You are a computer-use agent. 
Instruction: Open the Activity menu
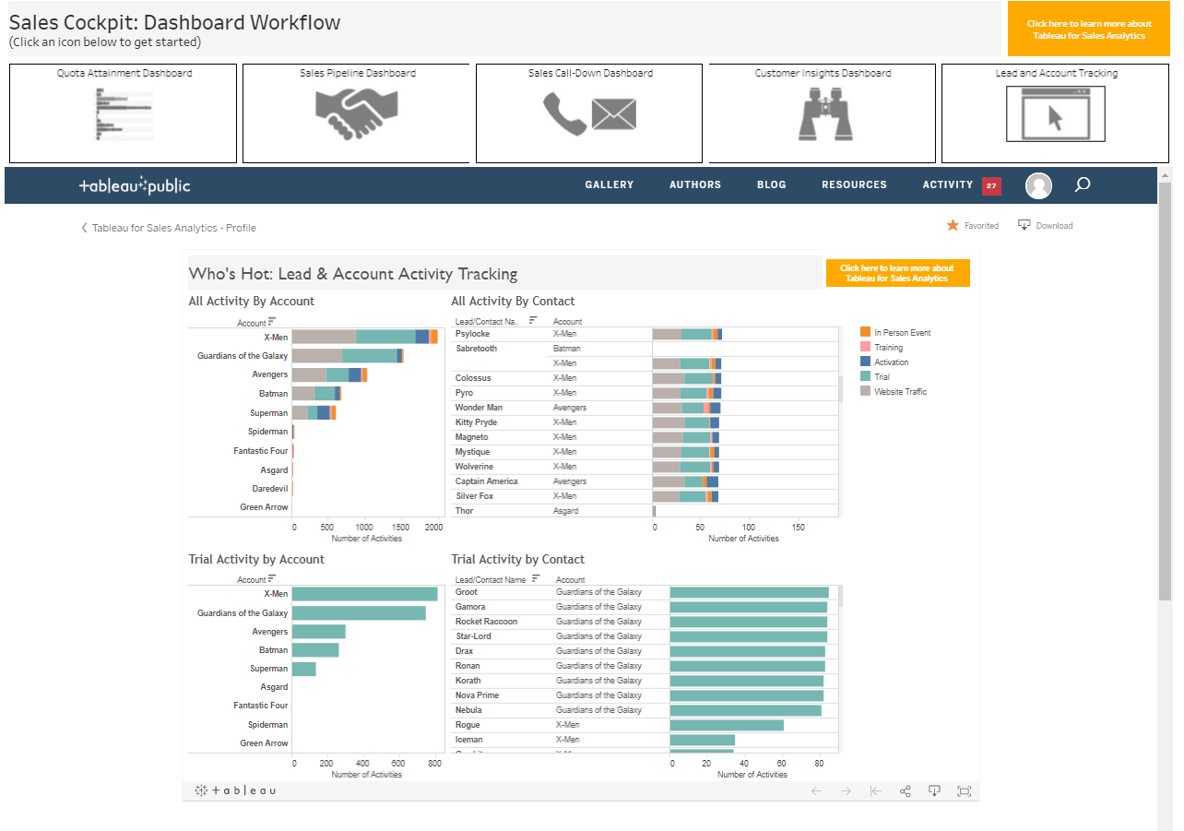[x=948, y=184]
